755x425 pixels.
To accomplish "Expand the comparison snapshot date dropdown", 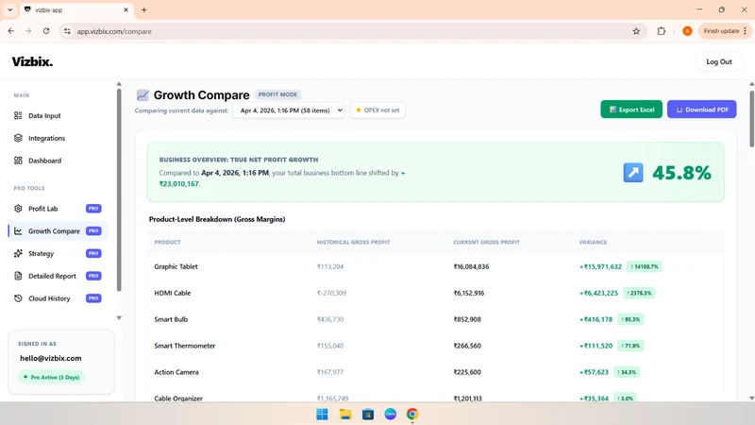I will pyautogui.click(x=289, y=110).
